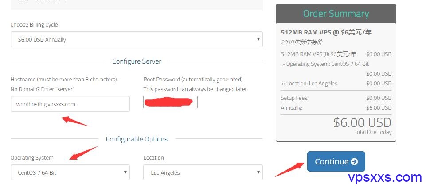Image resolution: width=426 pixels, height=187 pixels.
Task: Click the Configurable Options section heading
Action: click(x=137, y=139)
